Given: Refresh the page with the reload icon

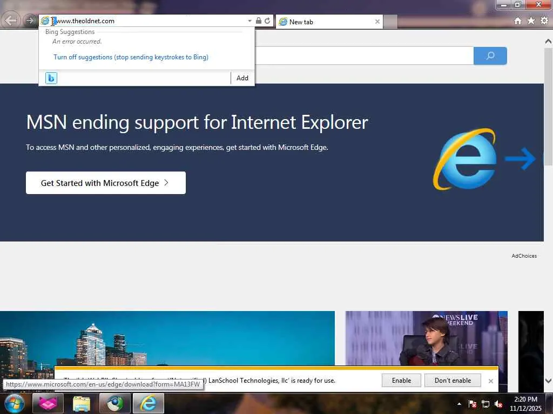Looking at the screenshot, I should pyautogui.click(x=267, y=21).
